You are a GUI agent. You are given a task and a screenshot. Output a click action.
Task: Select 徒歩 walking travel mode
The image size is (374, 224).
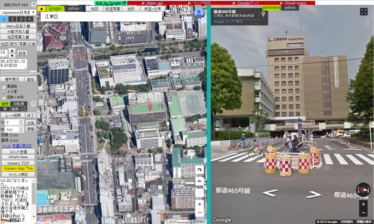[x=5, y=104]
